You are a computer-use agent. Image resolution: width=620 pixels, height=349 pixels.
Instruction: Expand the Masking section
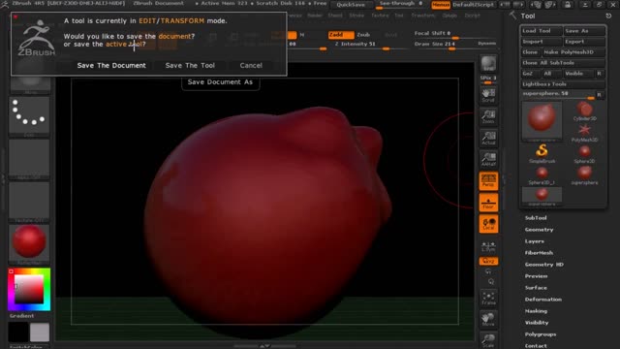[536, 311]
